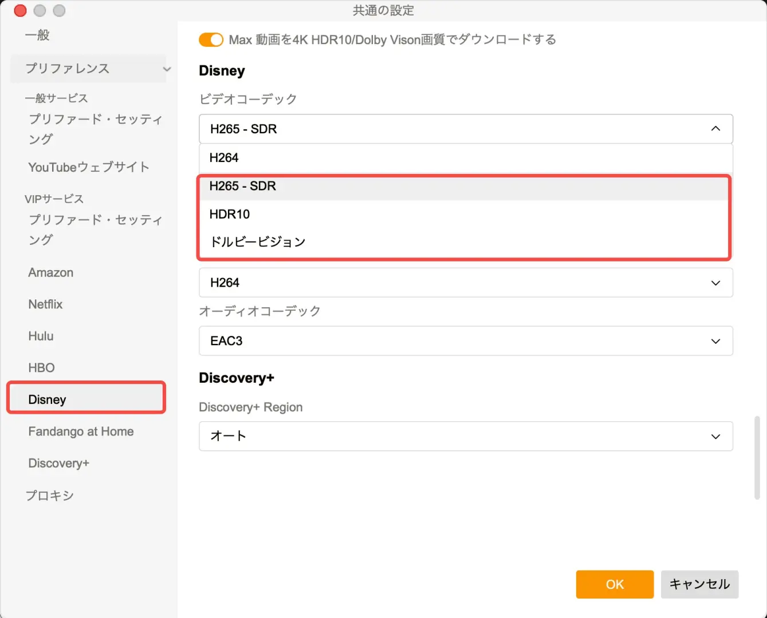
Task: Open 一般 in the sidebar
Action: point(37,35)
